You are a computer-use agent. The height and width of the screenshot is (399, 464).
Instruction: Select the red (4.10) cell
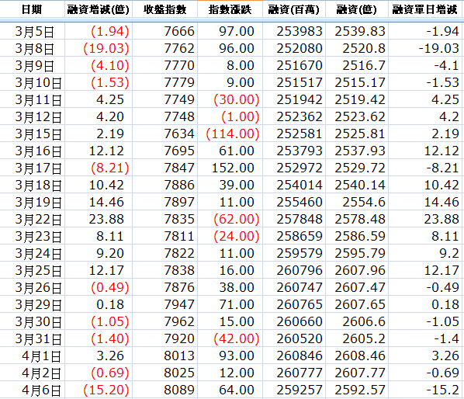tap(99, 65)
